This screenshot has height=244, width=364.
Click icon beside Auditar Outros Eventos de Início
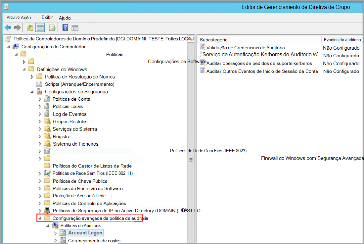[203, 71]
